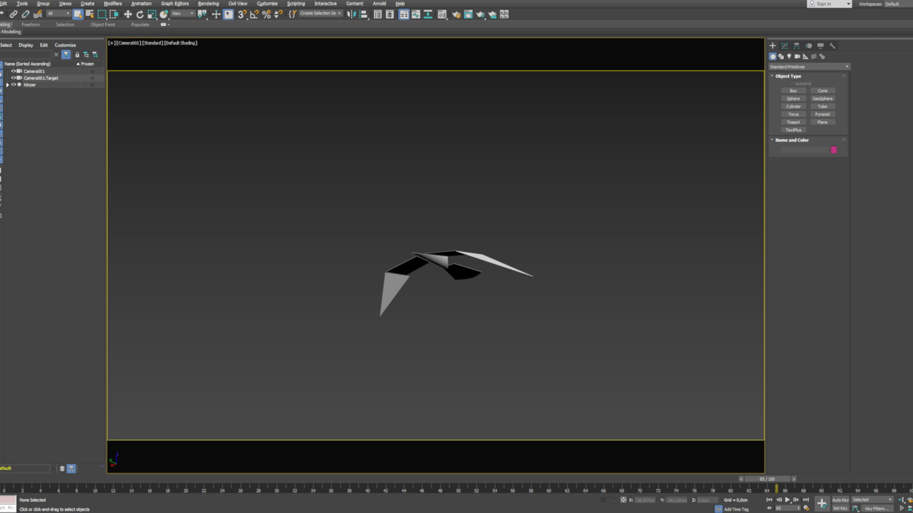Activate the Select and Rotate tool
This screenshot has height=513, width=913.
pos(140,14)
